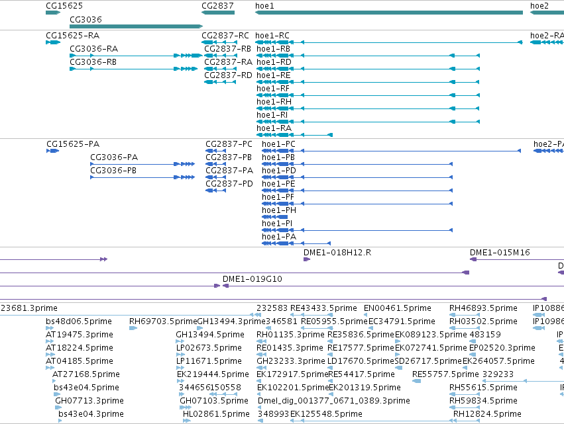This screenshot has height=424, width=564.
Task: Select the RH46893.5prime EST label
Action: pyautogui.click(x=483, y=308)
